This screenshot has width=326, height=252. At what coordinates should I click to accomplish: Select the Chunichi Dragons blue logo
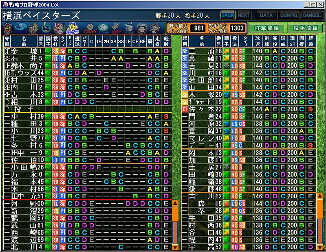click(x=21, y=28)
